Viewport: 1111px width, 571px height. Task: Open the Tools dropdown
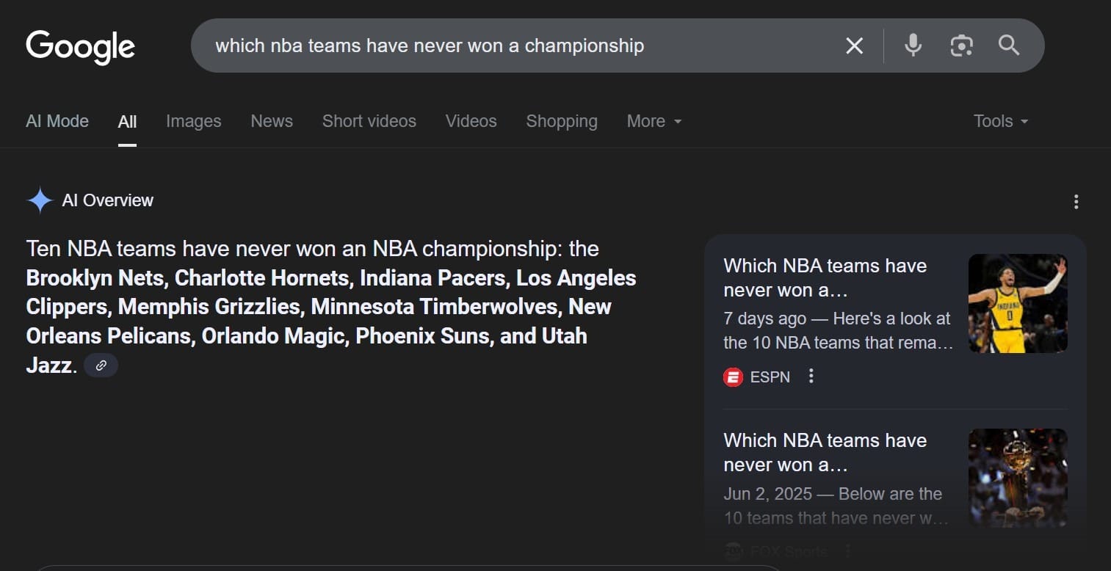pos(1000,121)
